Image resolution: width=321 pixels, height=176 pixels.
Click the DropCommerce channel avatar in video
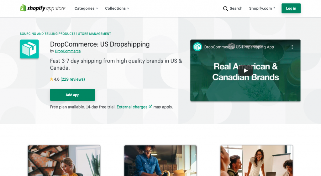coord(197,47)
